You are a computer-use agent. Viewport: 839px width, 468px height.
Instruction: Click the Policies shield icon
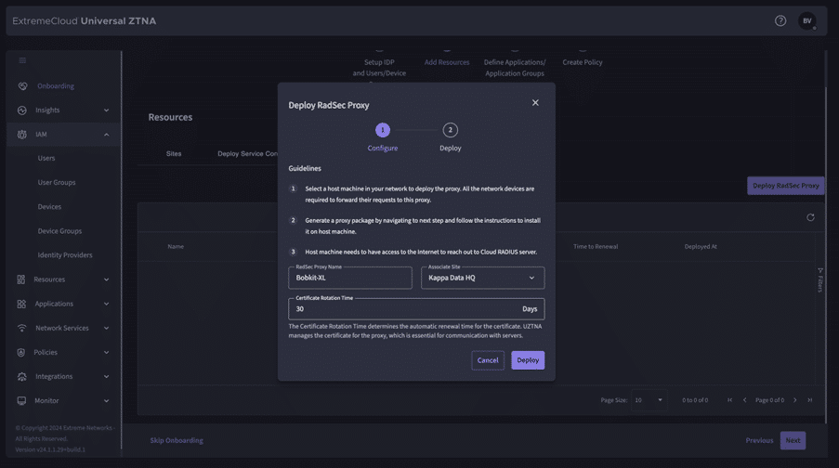(x=20, y=353)
